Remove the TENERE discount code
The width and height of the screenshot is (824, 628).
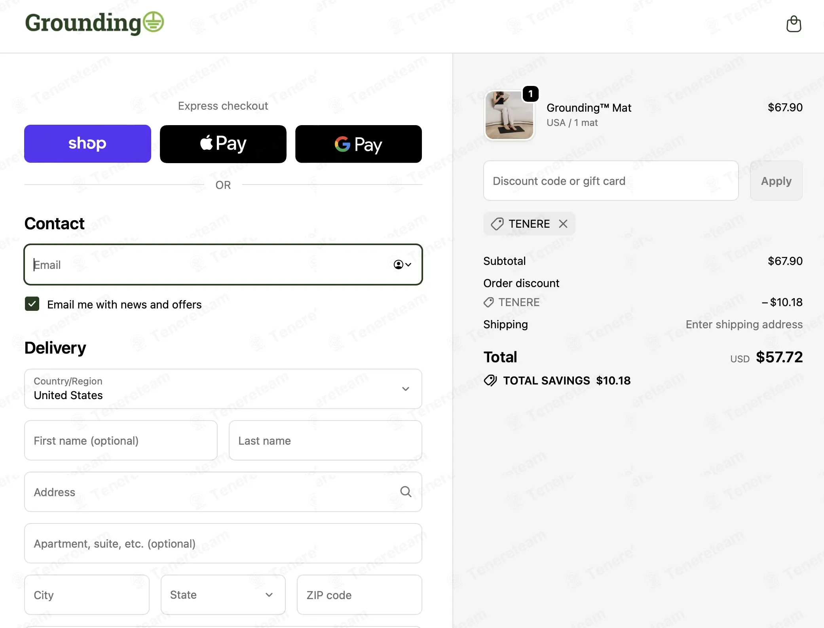click(563, 224)
